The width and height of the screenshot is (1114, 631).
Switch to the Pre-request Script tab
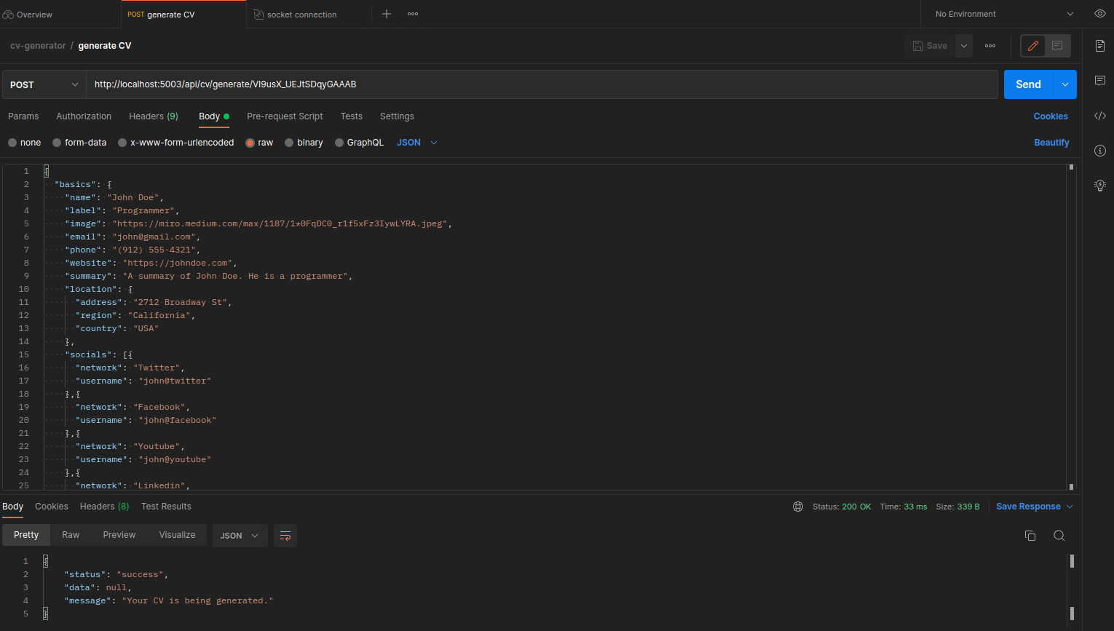(x=285, y=116)
